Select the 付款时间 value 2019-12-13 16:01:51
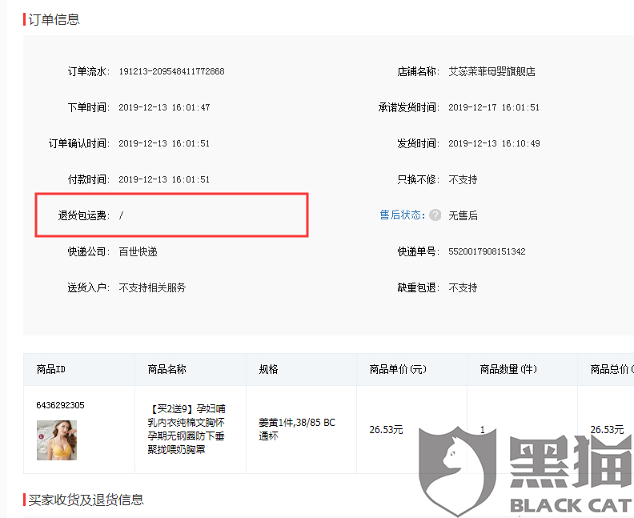 point(164,179)
